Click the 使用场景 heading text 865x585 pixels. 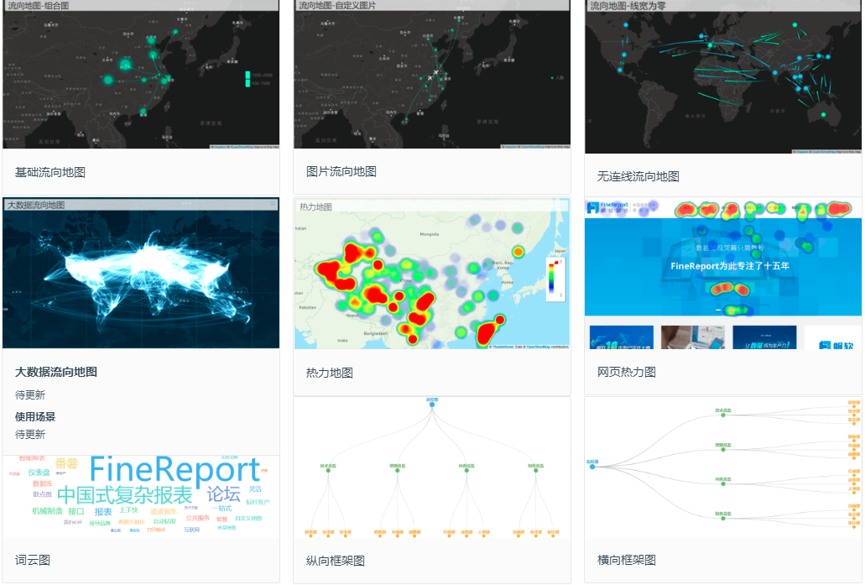click(35, 416)
